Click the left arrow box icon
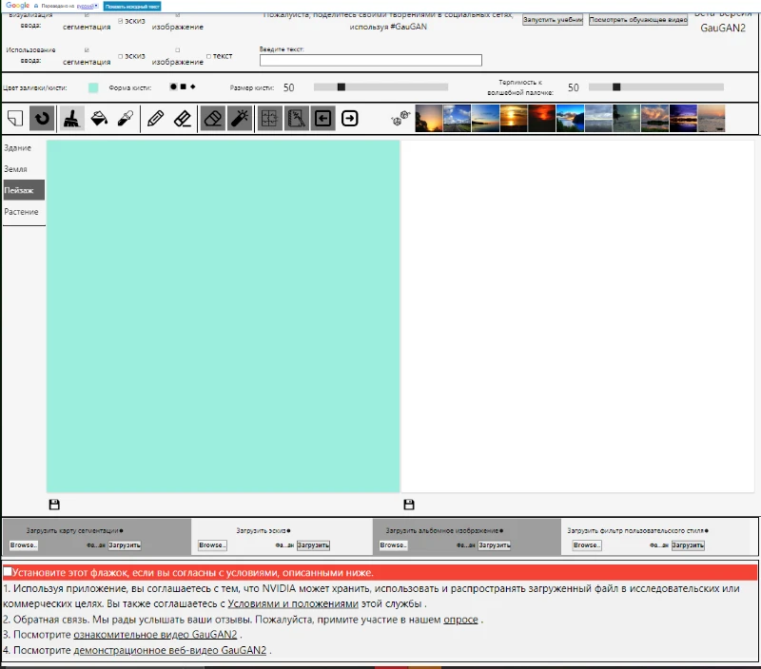Image resolution: width=761 pixels, height=669 pixels. coord(323,118)
